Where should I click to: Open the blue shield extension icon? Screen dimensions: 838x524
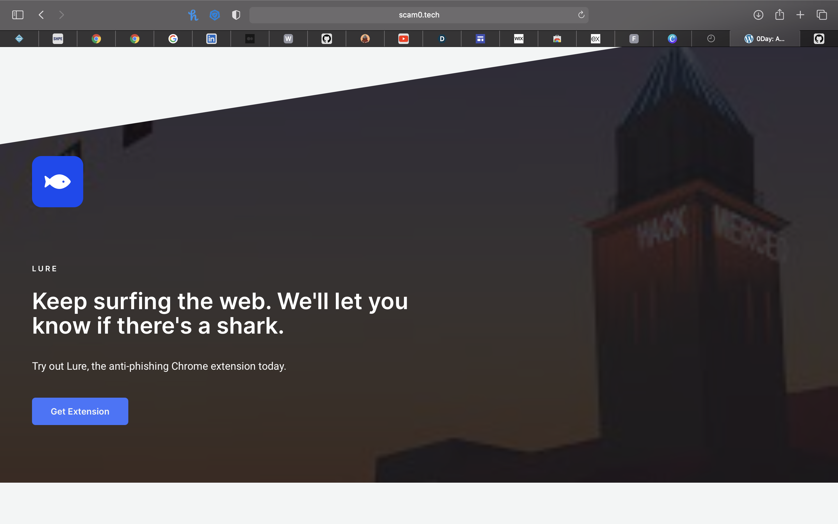pos(215,15)
